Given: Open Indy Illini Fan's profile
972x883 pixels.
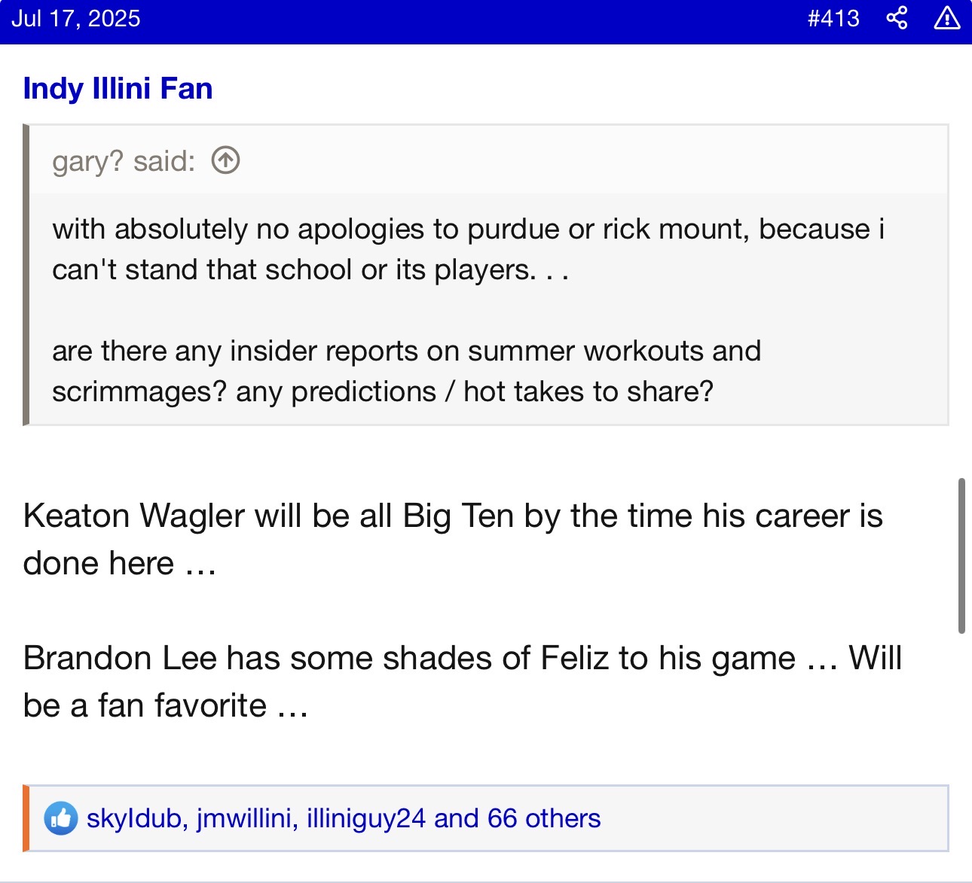Looking at the screenshot, I should [118, 89].
